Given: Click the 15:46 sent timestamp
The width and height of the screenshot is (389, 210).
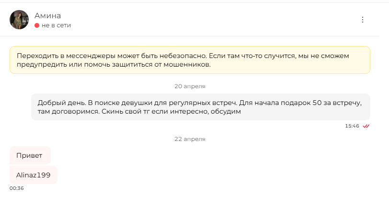Looking at the screenshot, I should (352, 126).
